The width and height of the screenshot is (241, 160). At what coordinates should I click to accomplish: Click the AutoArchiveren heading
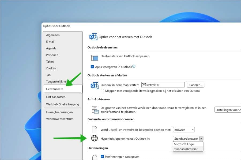99,99
